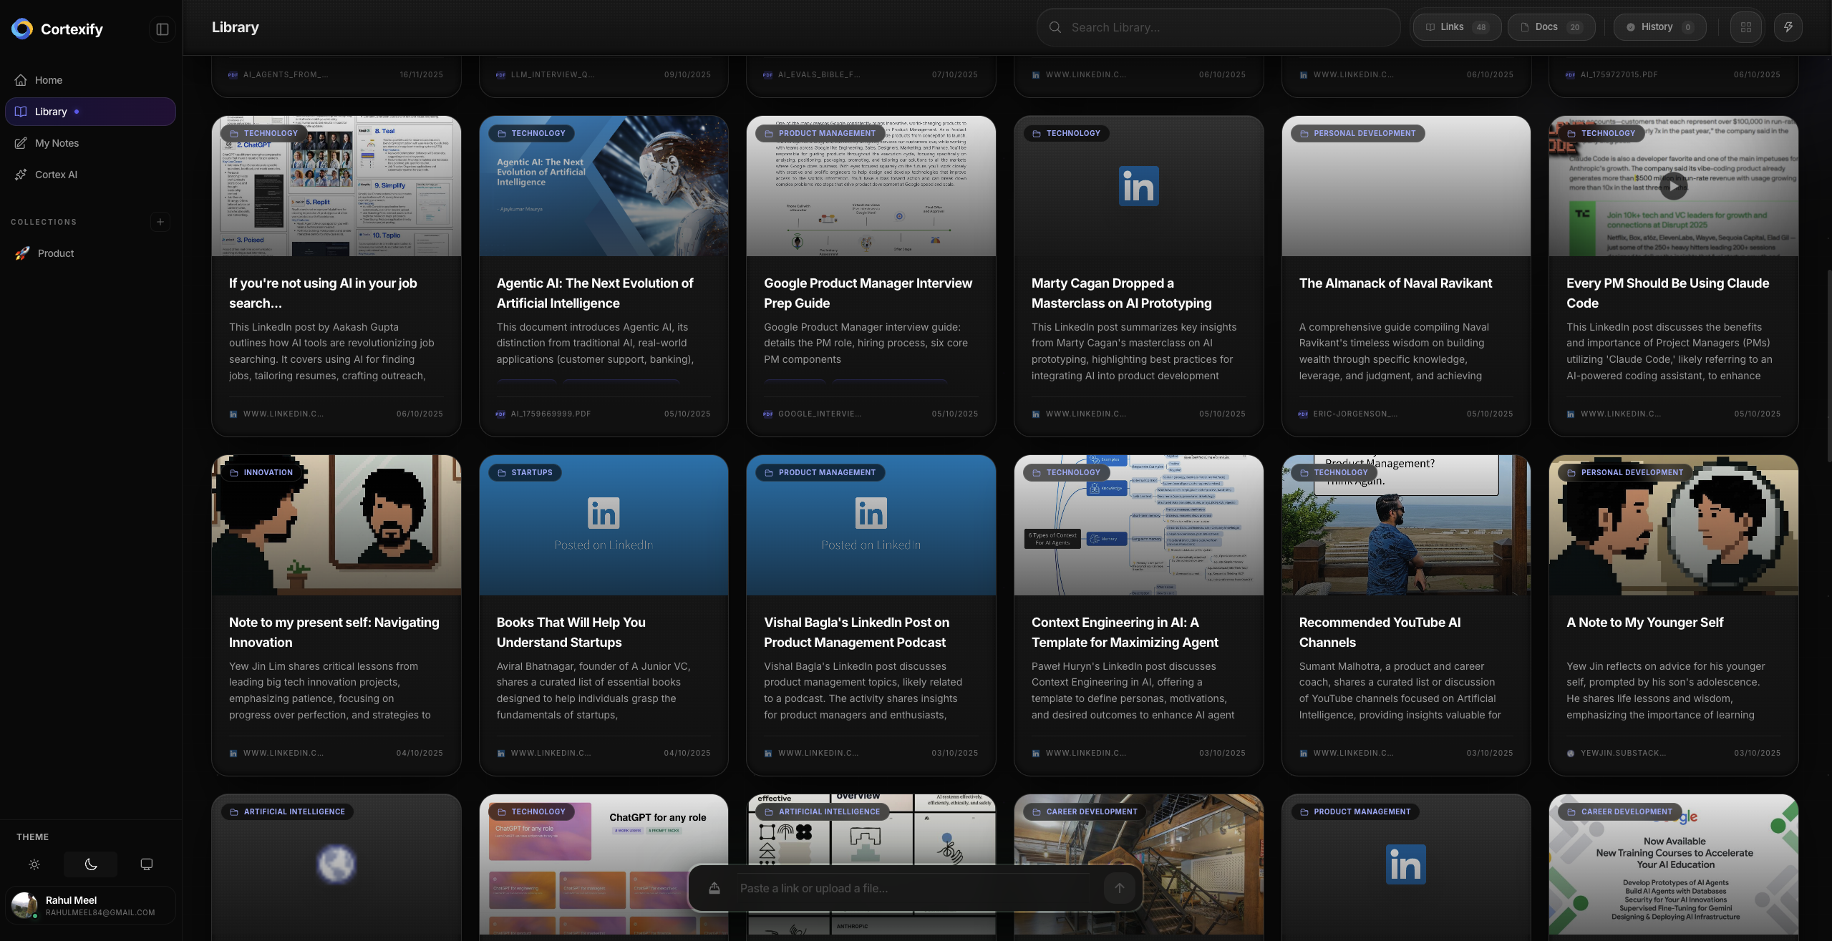Image resolution: width=1832 pixels, height=941 pixels.
Task: Submit the pasted link with arrow button
Action: (1120, 888)
